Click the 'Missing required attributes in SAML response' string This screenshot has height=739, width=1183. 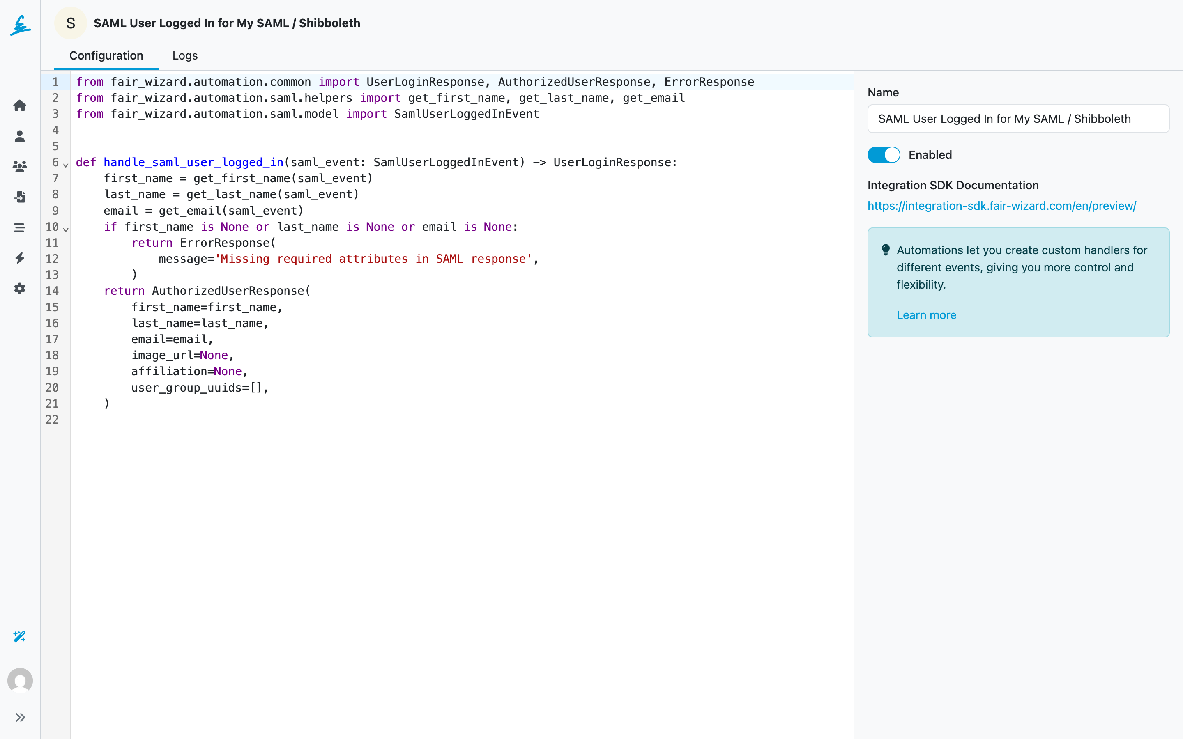point(373,259)
